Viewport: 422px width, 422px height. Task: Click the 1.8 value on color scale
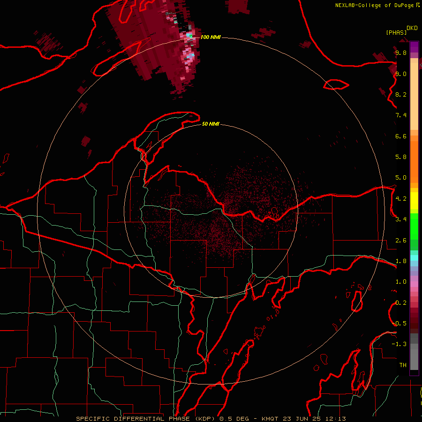(401, 261)
